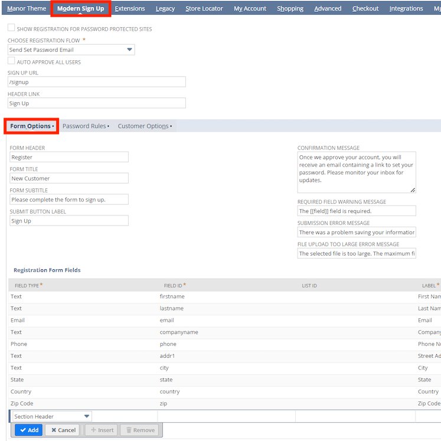Select the state field ID cell
441x441 pixels.
pyautogui.click(x=227, y=380)
